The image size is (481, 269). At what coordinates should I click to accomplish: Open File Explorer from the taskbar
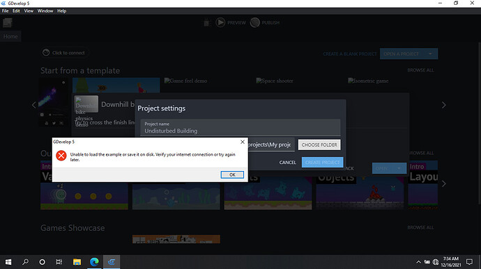pyautogui.click(x=77, y=261)
